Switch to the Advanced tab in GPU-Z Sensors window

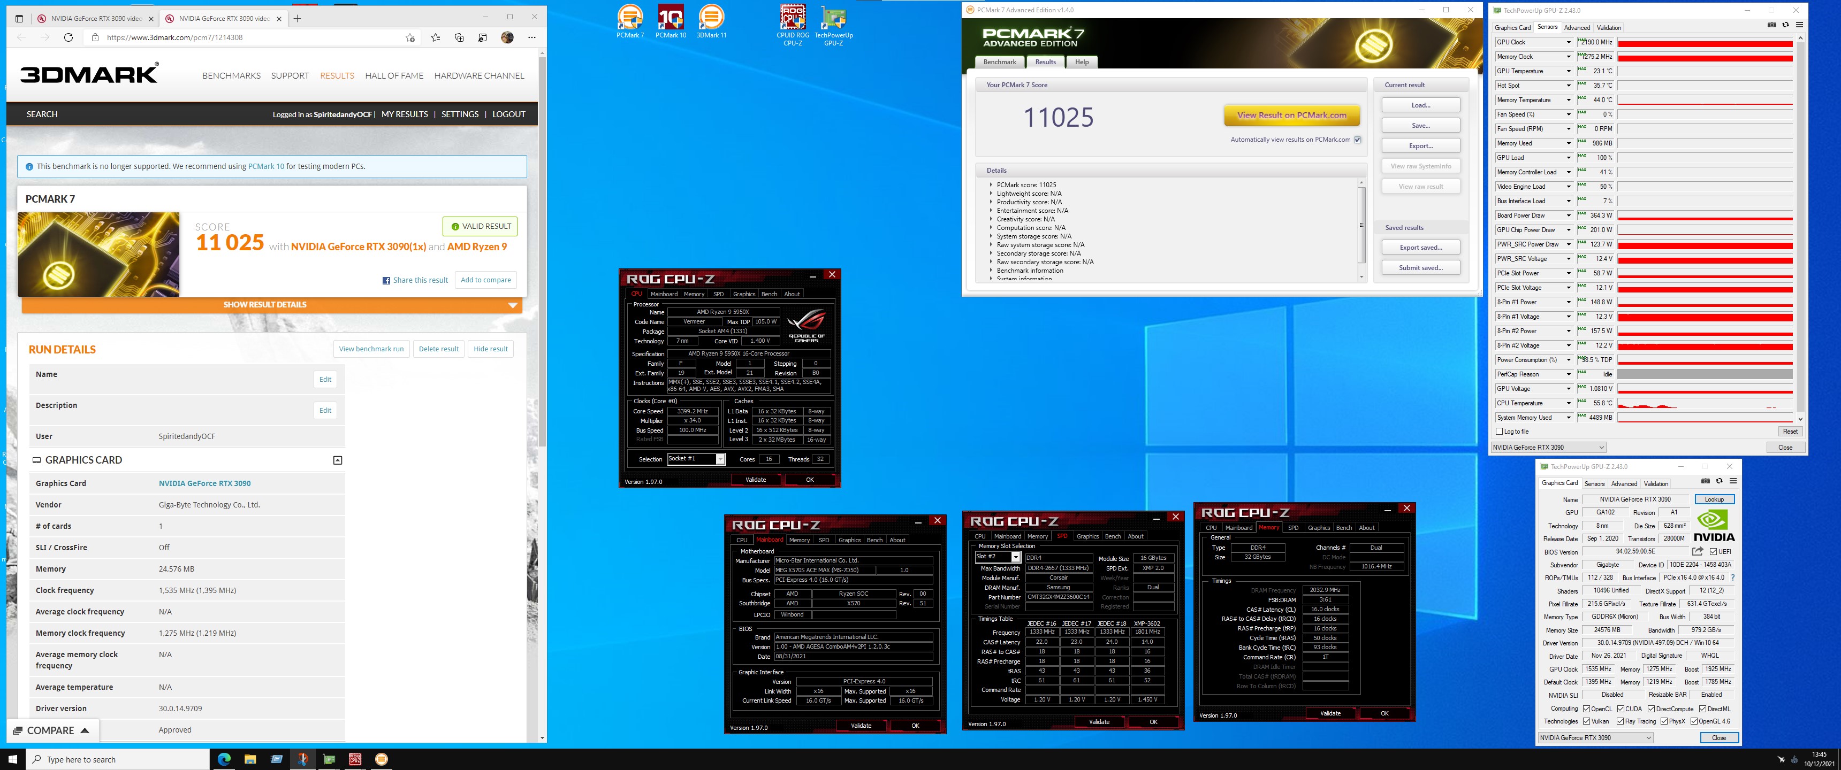point(1577,27)
